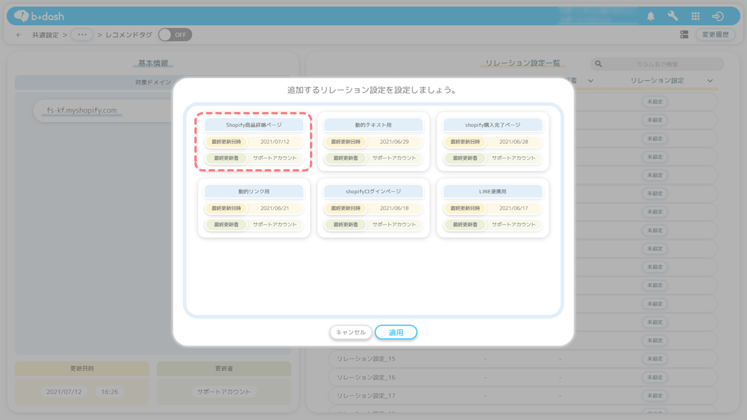The width and height of the screenshot is (747, 420).
Task: Click the 16:26 update time value
Action: (x=110, y=392)
